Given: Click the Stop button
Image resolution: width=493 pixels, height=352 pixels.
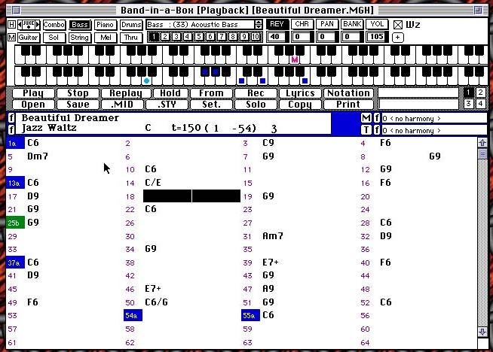Looking at the screenshot, I should tap(78, 93).
